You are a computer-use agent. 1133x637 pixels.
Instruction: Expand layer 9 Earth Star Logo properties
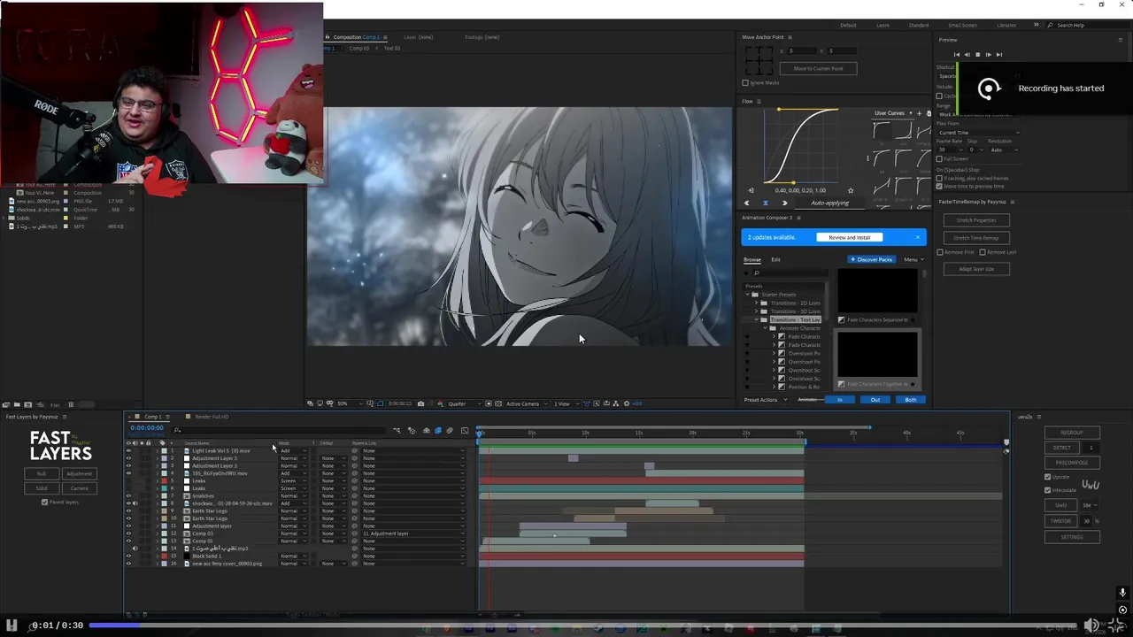[158, 511]
